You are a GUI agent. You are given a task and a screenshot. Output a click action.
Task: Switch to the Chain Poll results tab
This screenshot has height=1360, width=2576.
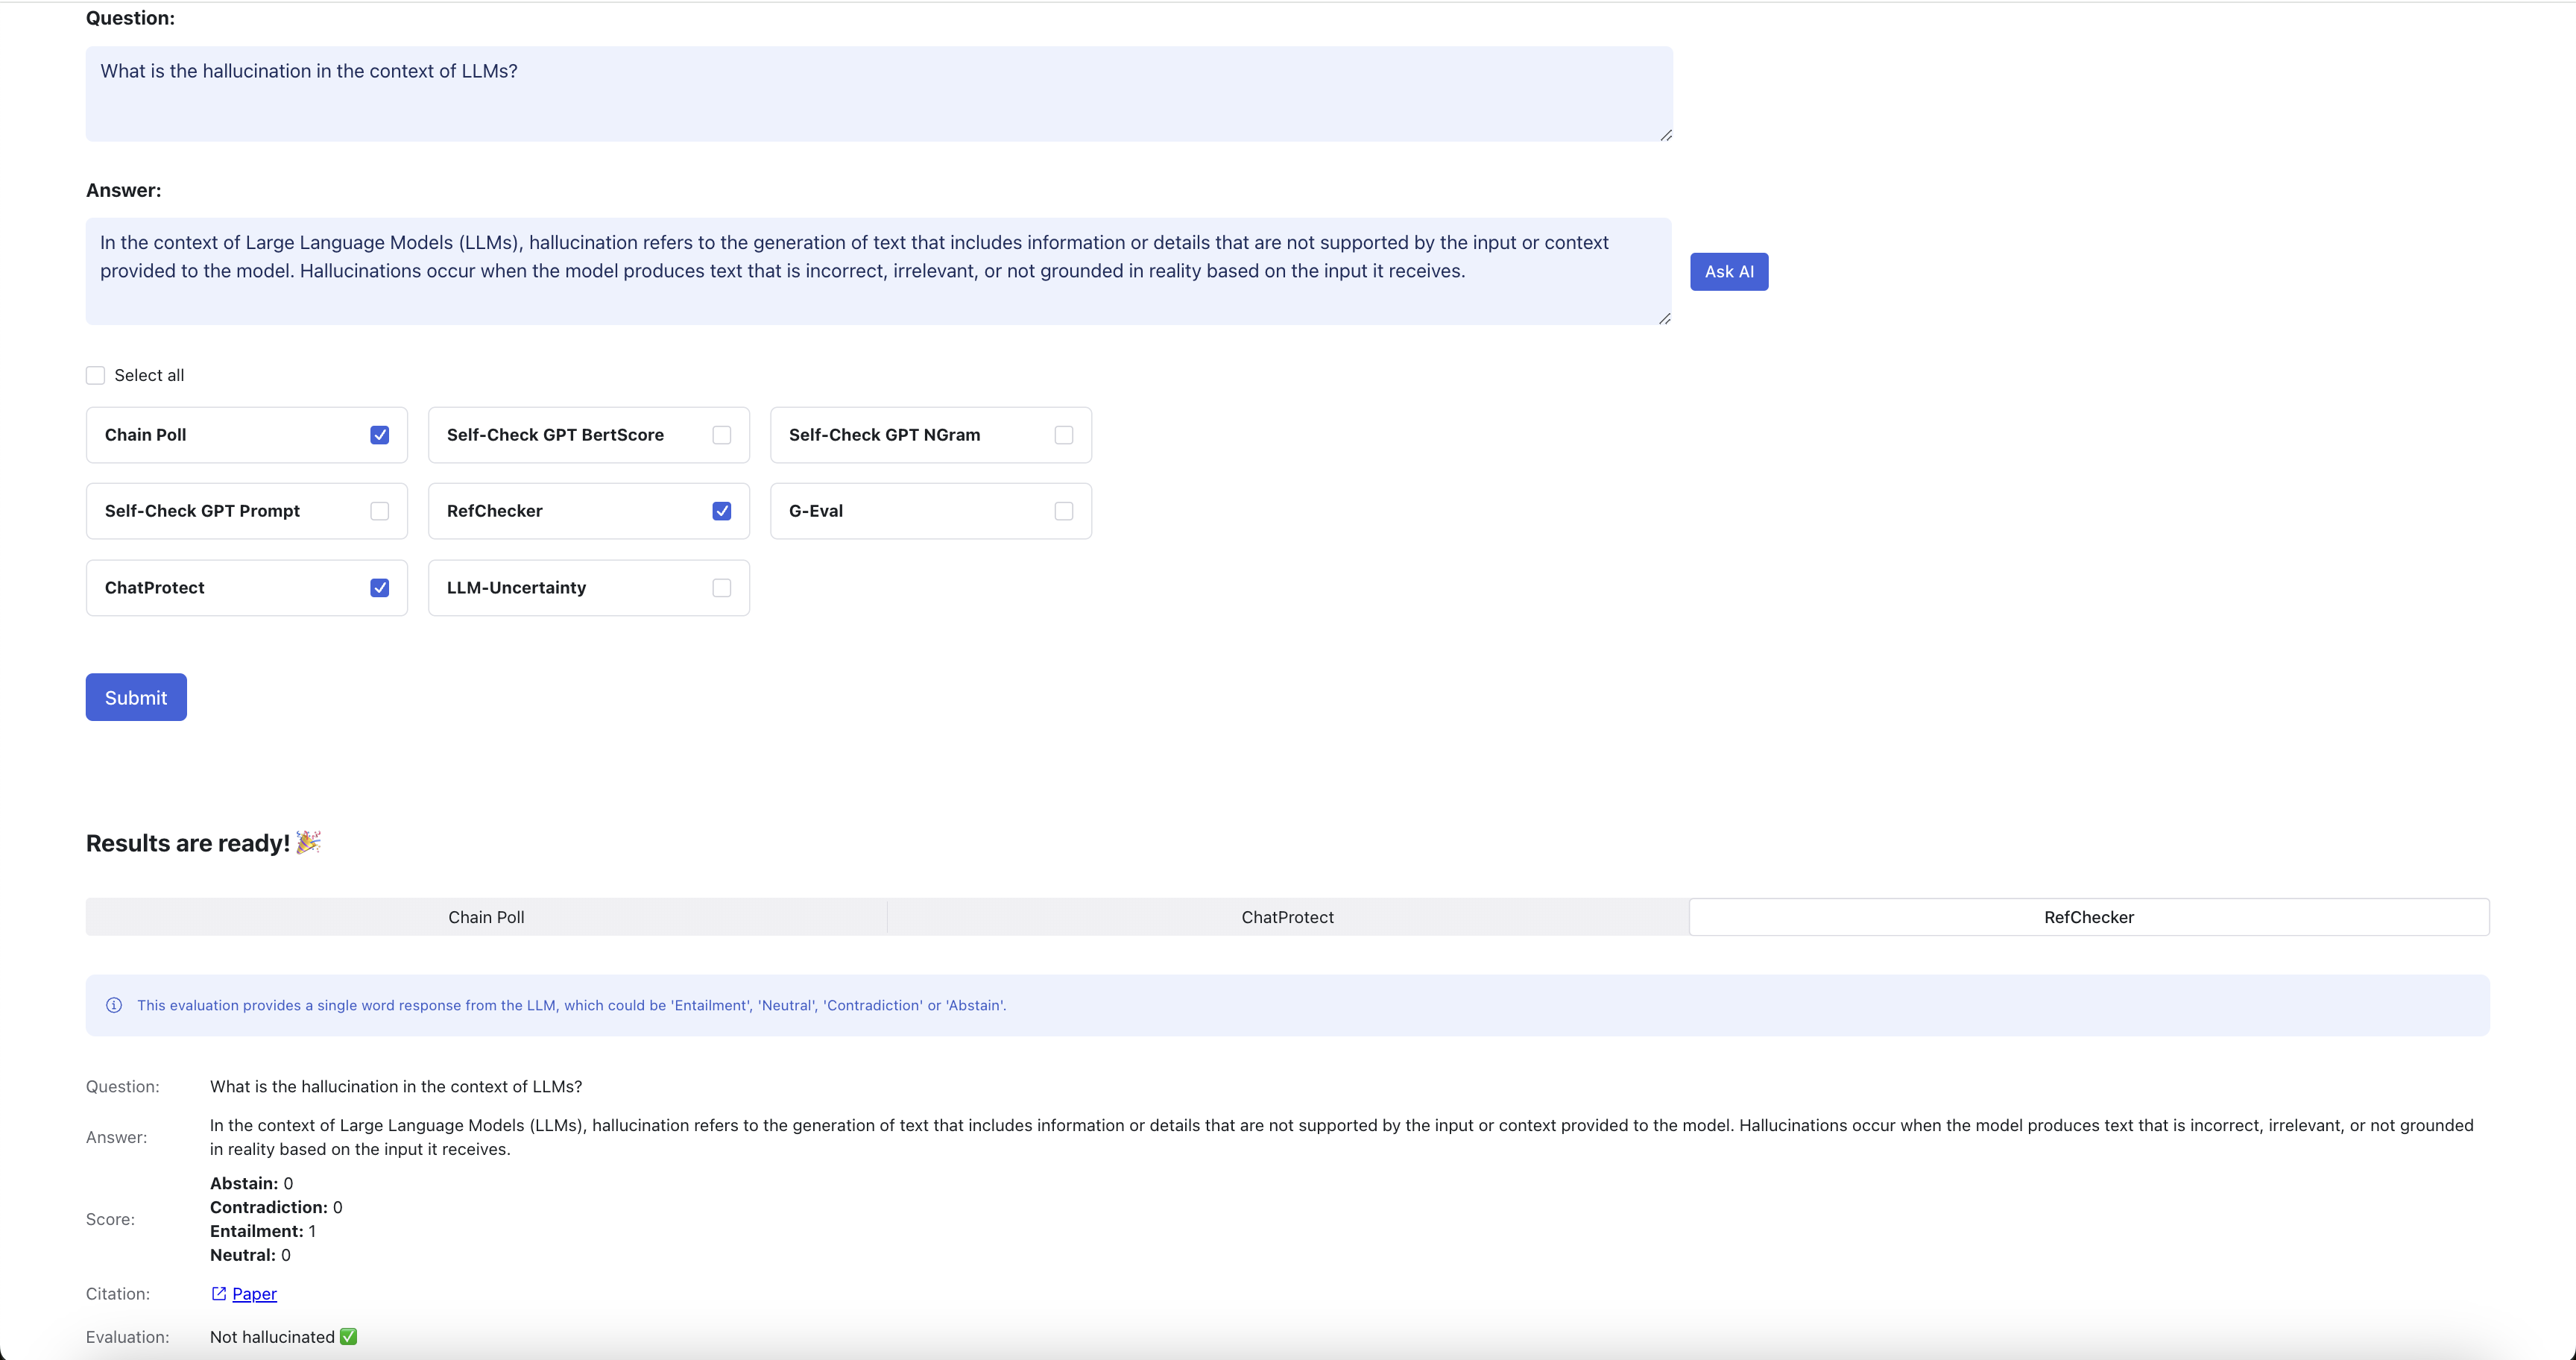click(x=486, y=917)
